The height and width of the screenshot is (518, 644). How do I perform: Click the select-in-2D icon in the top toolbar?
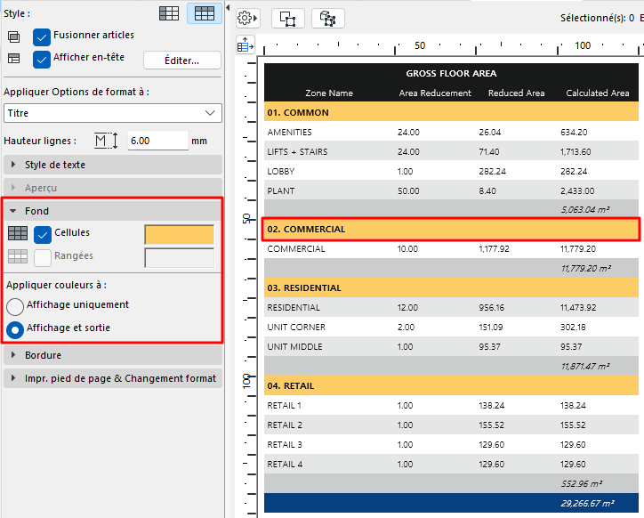click(288, 18)
